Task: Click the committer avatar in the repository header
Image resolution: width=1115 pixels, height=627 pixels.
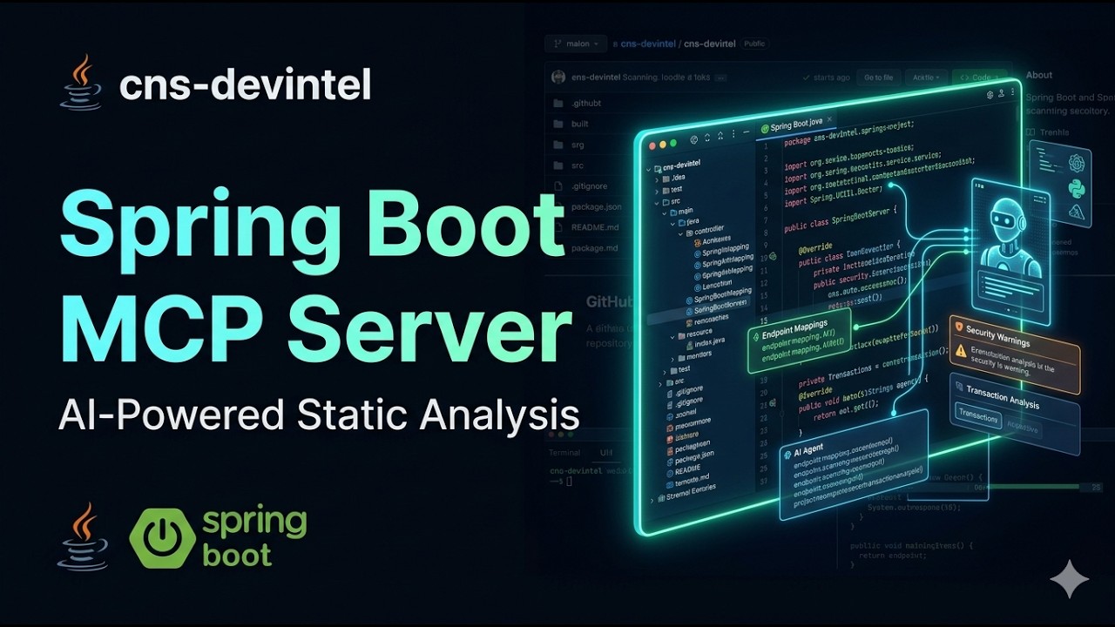Action: pos(558,78)
